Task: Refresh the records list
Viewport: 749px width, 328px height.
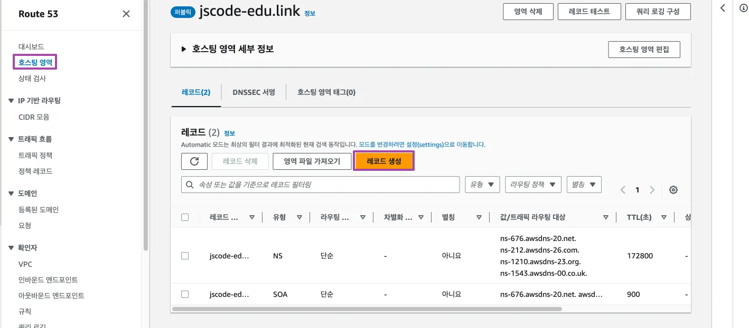Action: (x=194, y=161)
